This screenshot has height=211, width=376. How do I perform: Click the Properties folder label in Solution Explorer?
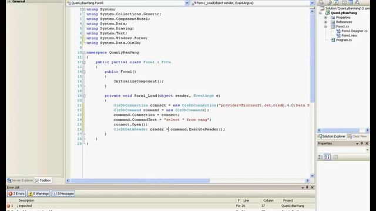point(343,18)
